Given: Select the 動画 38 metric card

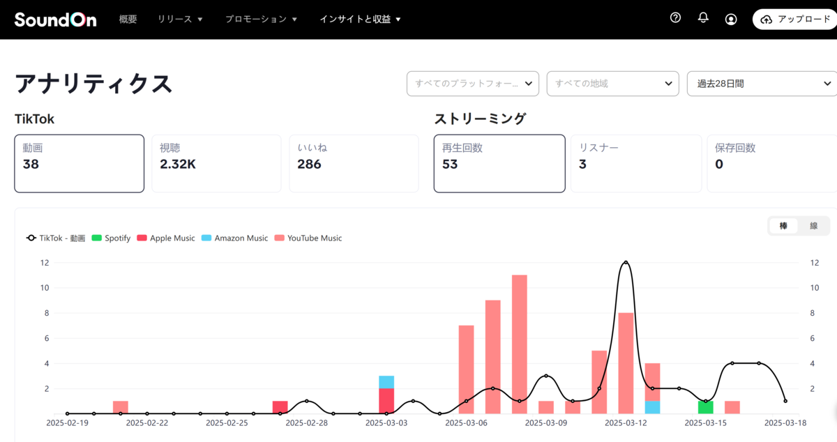Looking at the screenshot, I should (79, 164).
